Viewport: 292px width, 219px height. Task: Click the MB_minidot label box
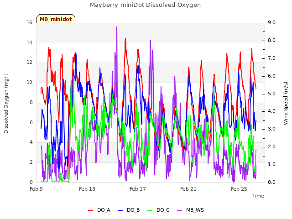(x=56, y=19)
